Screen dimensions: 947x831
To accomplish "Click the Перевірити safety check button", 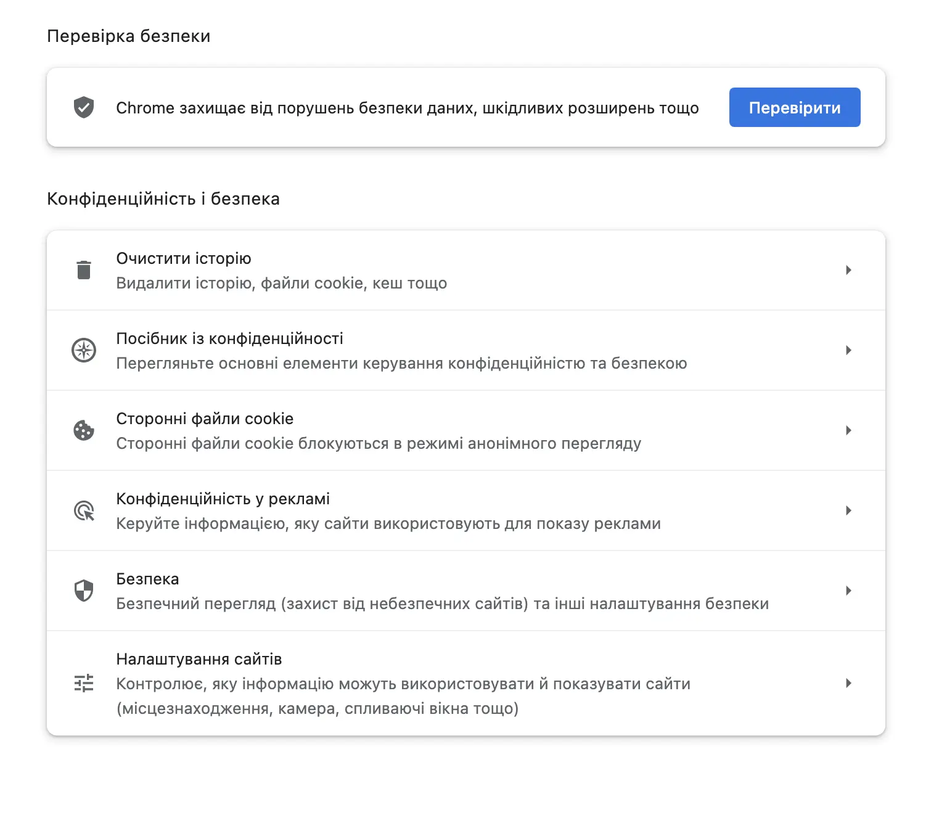I will tap(794, 107).
